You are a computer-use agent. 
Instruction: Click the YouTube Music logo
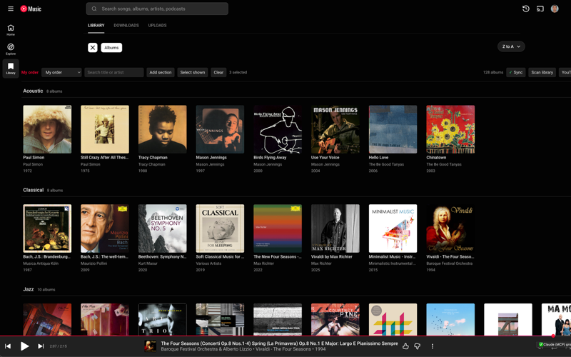(x=31, y=9)
